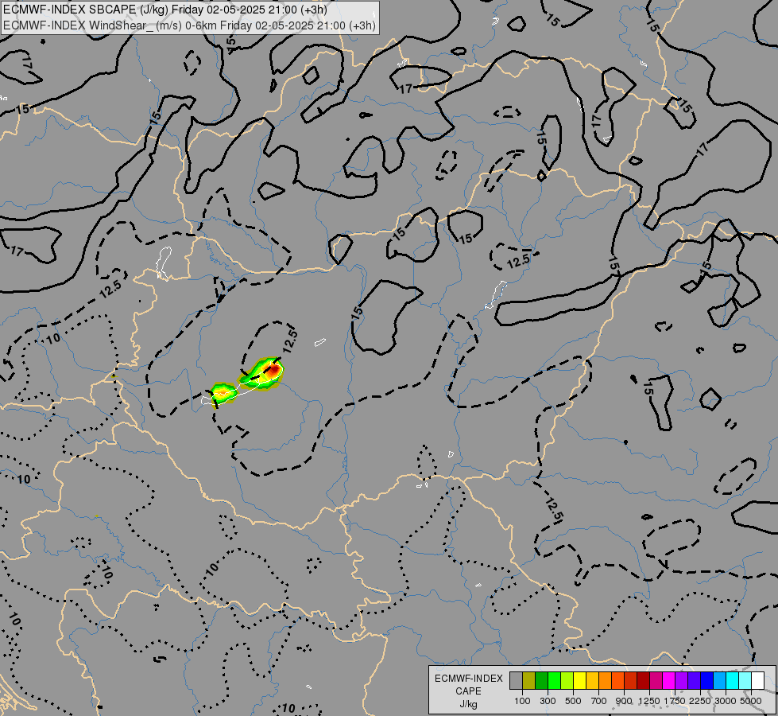The width and height of the screenshot is (778, 716).
Task: Click the sky blue CAPE legend swatch
Action: tap(719, 681)
